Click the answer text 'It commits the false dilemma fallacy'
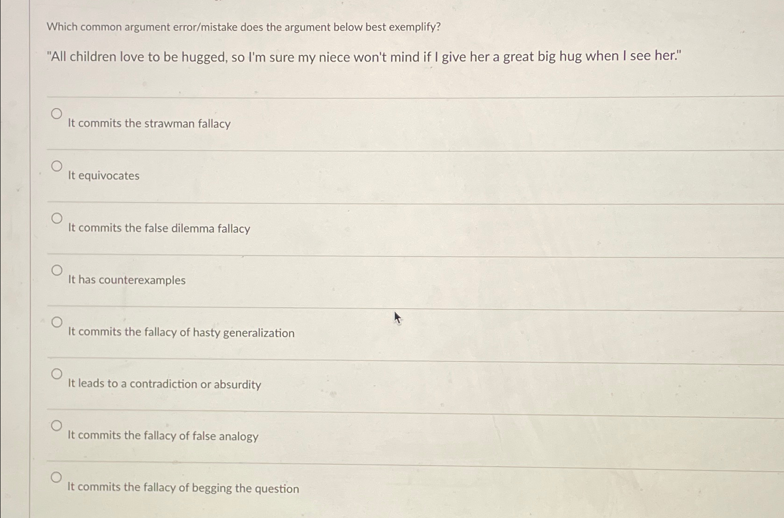The width and height of the screenshot is (784, 518). click(x=159, y=228)
